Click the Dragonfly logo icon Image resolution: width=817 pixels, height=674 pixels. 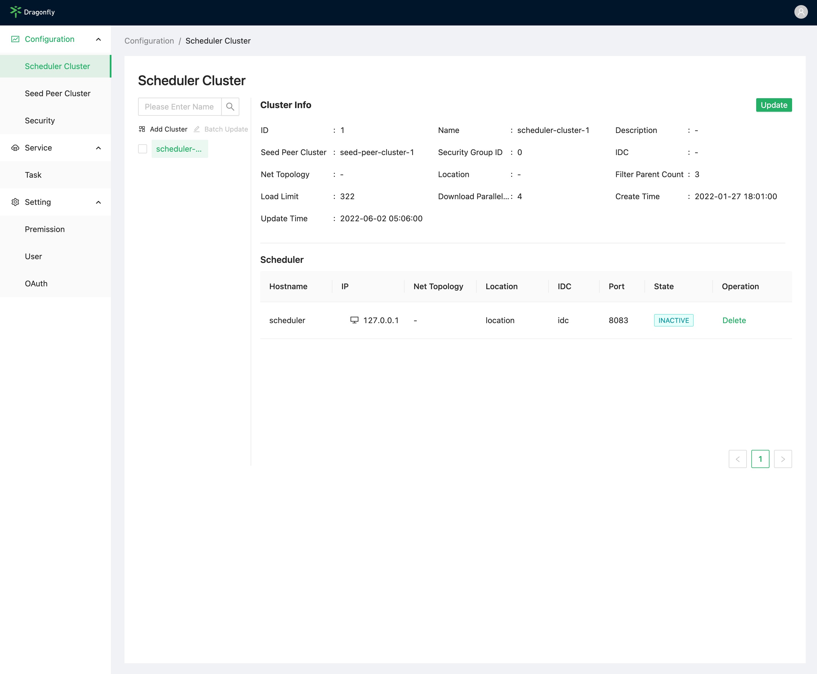15,12
